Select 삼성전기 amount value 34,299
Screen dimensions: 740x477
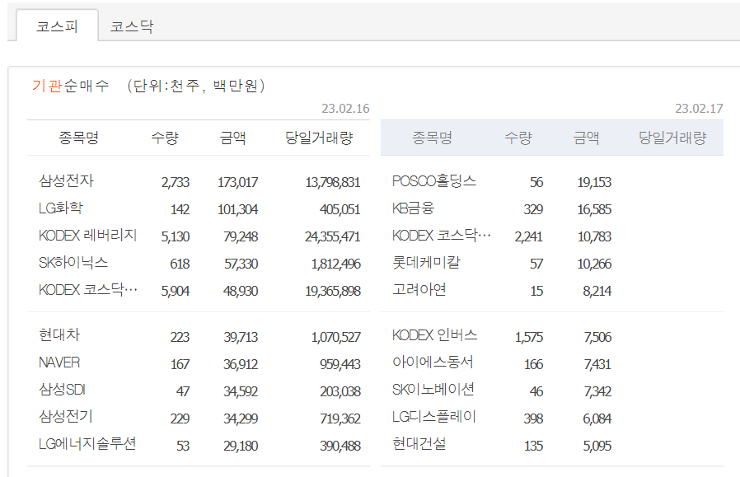tap(241, 419)
